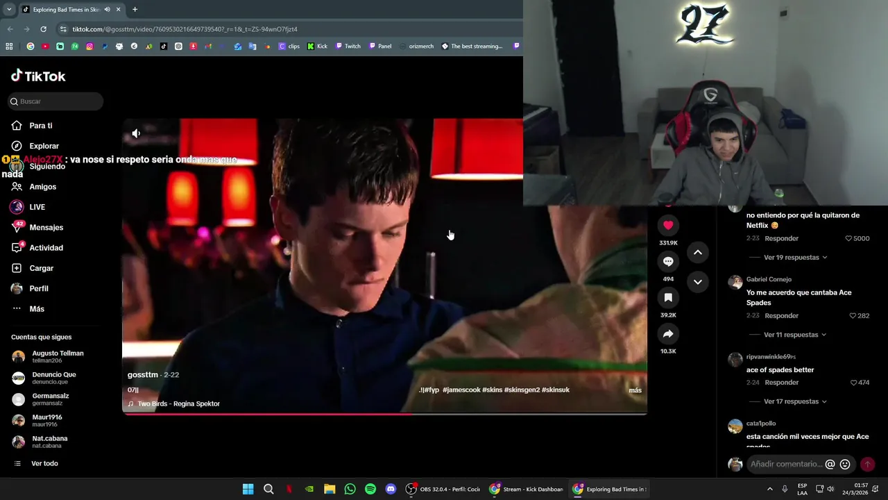Screen dimensions: 888x500
Task: Click the address bar URL
Action: pyautogui.click(x=185, y=29)
